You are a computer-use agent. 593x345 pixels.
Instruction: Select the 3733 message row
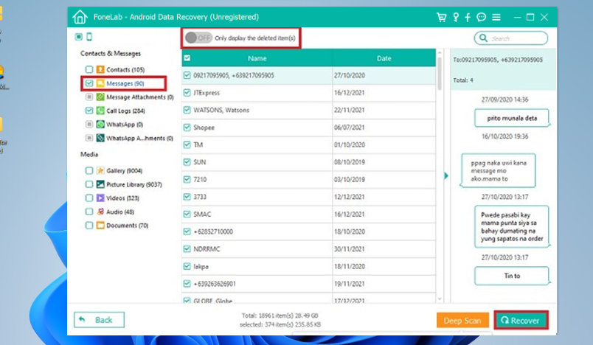point(308,197)
